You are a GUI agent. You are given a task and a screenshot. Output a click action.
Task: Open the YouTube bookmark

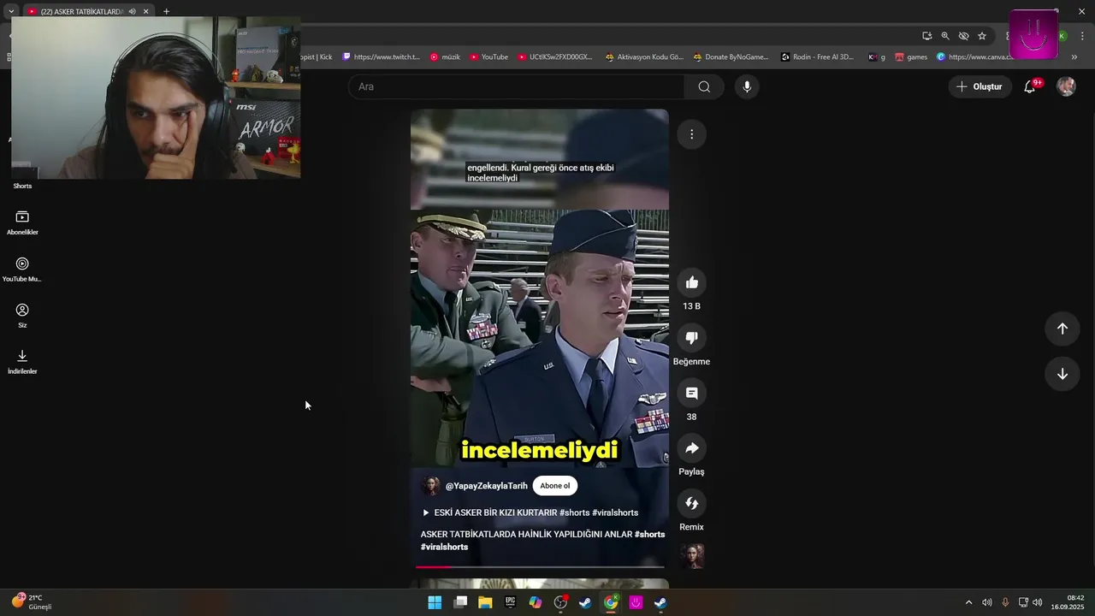[x=488, y=57]
